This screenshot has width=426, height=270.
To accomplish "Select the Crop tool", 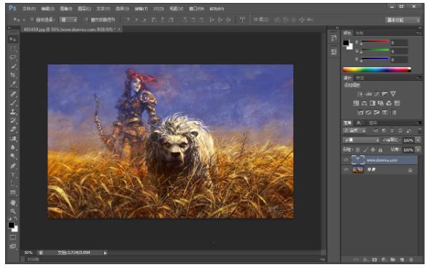I will [x=13, y=74].
